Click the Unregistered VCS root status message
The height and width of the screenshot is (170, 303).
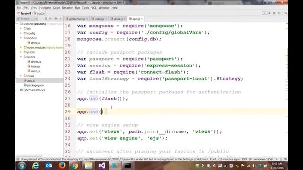(x=130, y=159)
